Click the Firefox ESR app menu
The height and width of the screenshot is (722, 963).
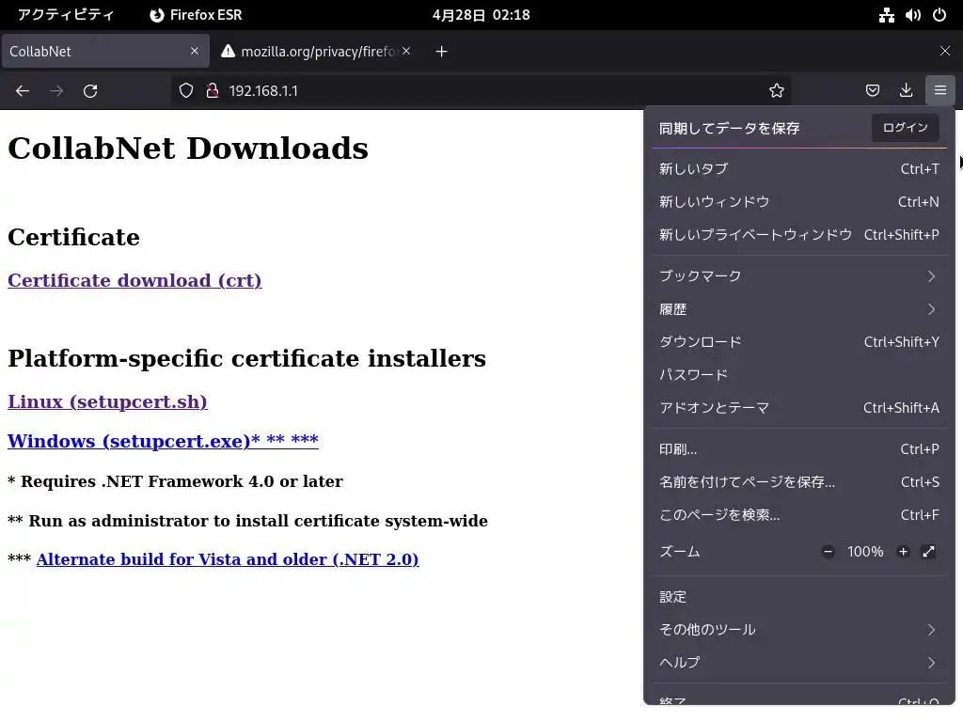coord(196,15)
